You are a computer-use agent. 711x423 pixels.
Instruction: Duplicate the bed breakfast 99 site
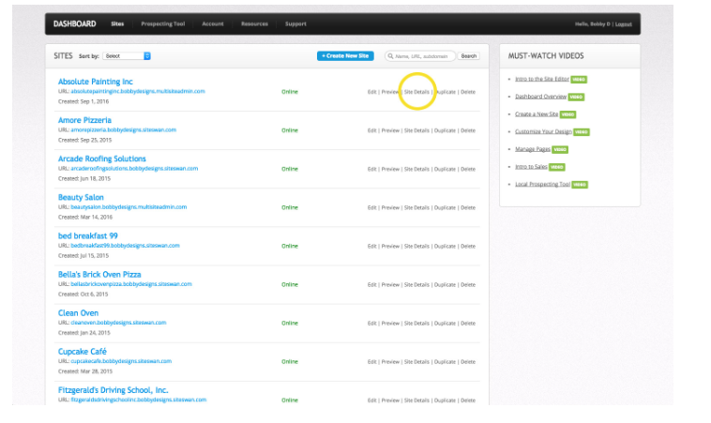pos(445,246)
